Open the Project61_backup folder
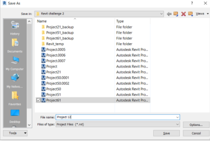 coord(58,38)
